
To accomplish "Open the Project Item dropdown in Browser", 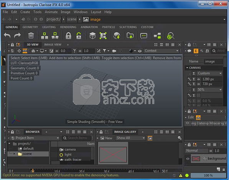I will 35,138.
